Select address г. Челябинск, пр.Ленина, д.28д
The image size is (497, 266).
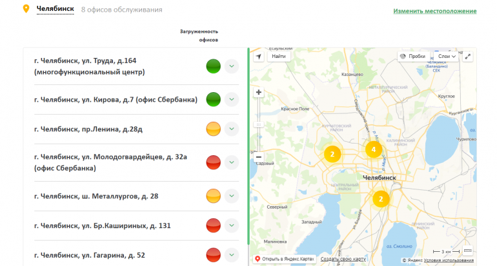coord(88,129)
